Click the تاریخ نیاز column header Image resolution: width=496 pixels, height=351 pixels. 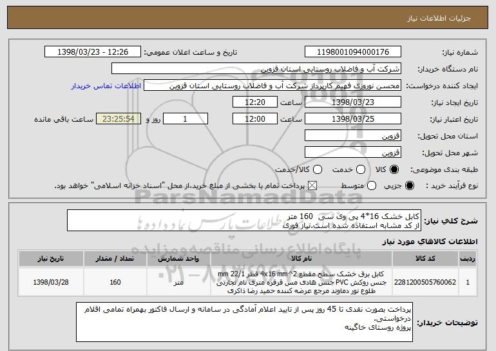(51, 259)
